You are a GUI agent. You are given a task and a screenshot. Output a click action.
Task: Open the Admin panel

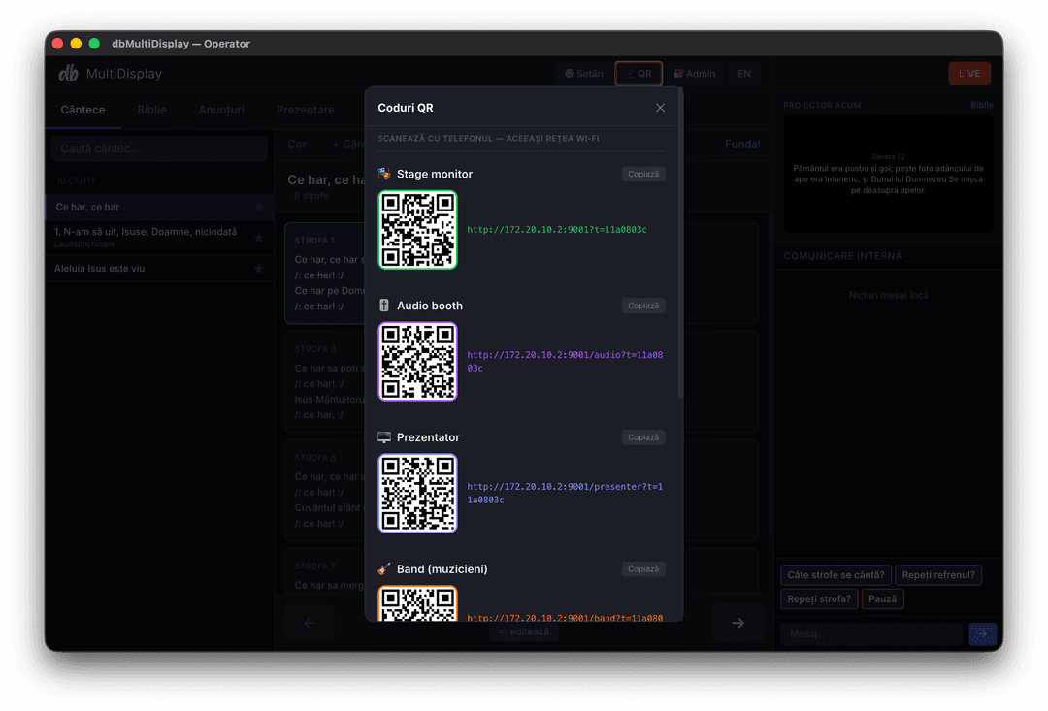tap(695, 74)
